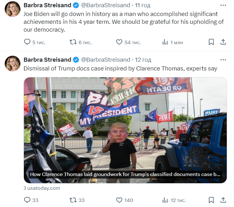
Task: Like the Joe Biden tweet with 54 тис.
Action: coord(119,42)
